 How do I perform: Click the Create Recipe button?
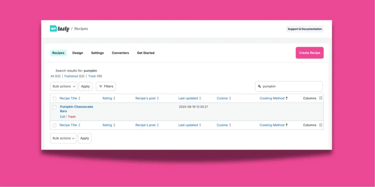coord(310,53)
